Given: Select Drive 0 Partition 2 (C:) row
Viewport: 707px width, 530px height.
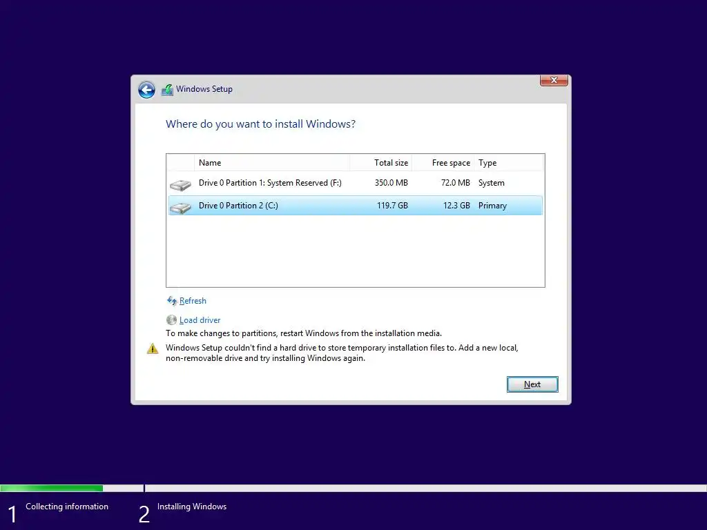Looking at the screenshot, I should [x=356, y=206].
